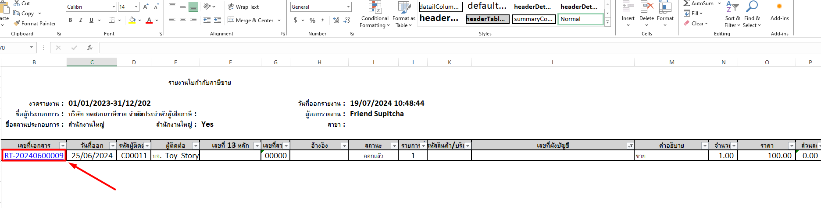Click the Add-ins button
Image resolution: width=821 pixels, height=208 pixels.
(780, 12)
